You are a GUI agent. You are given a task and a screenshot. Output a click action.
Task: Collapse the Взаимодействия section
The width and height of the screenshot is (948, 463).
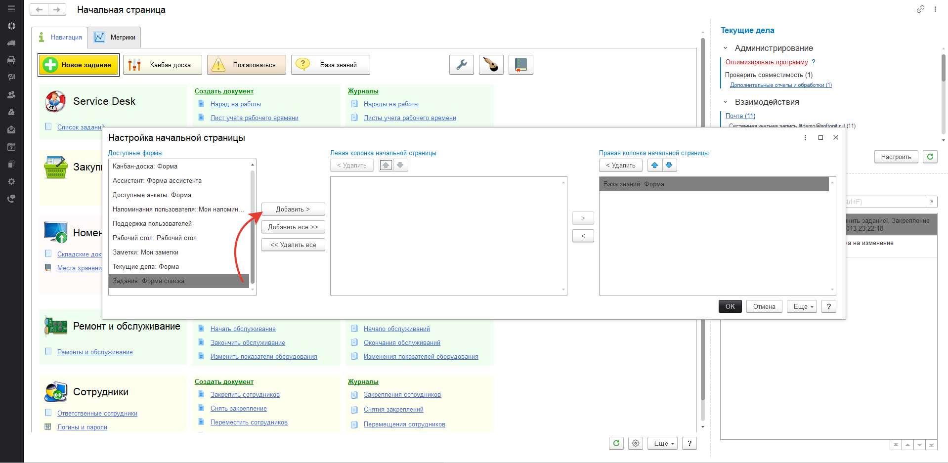pos(726,102)
